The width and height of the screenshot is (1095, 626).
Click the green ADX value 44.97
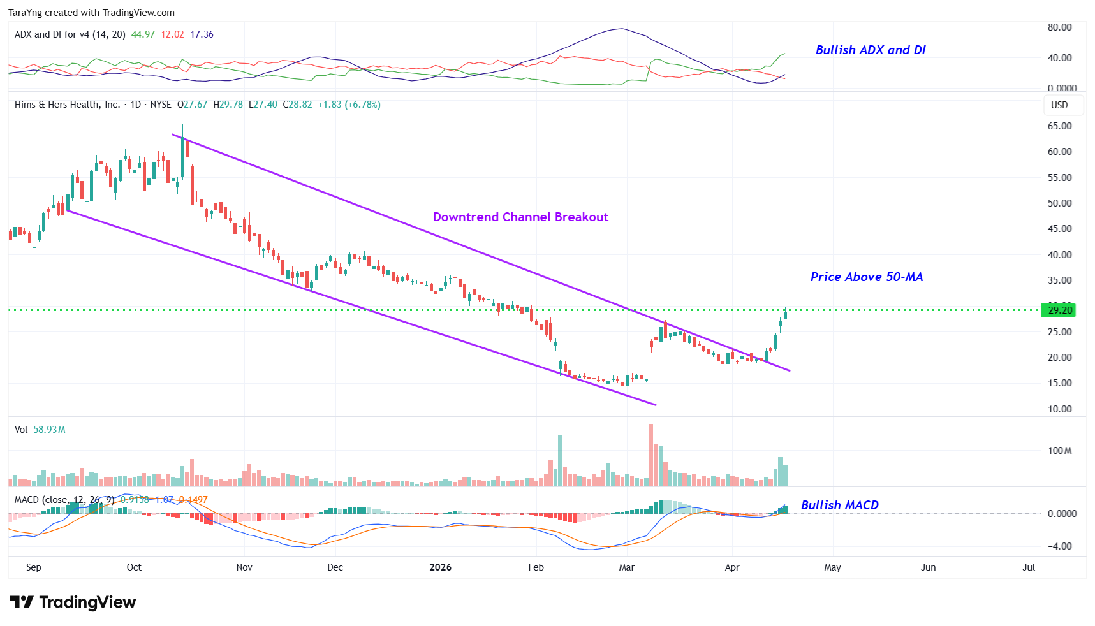[143, 34]
